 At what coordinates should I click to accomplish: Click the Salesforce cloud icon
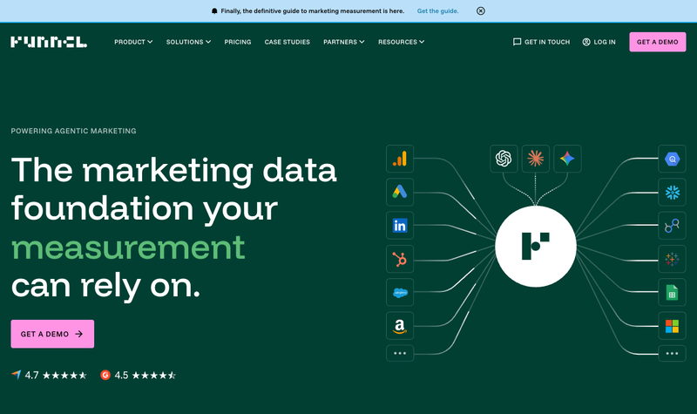[x=400, y=292]
